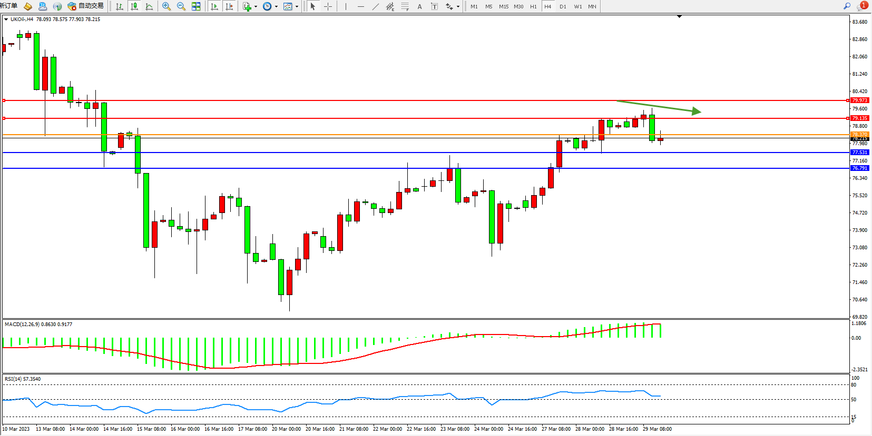Viewport: 872px width, 436px height.
Task: Select the text label tool
Action: click(419, 6)
